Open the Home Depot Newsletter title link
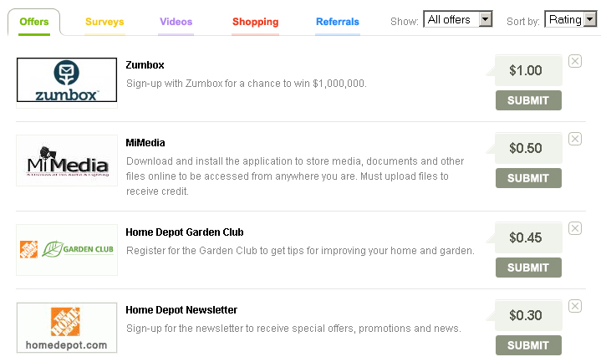 (x=181, y=310)
